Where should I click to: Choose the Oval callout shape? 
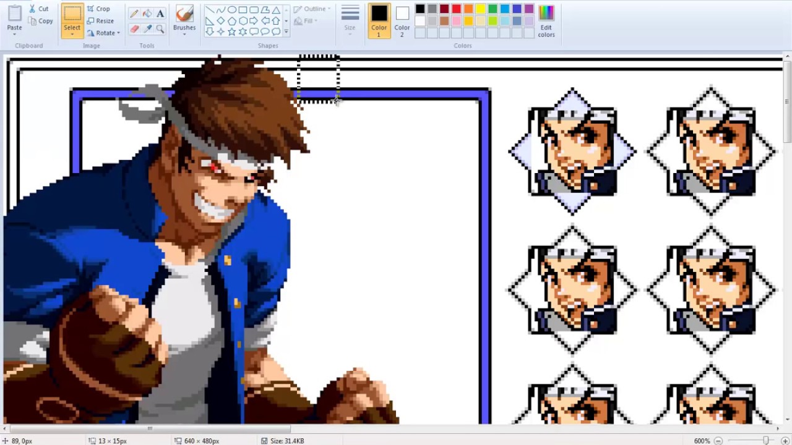click(x=265, y=32)
